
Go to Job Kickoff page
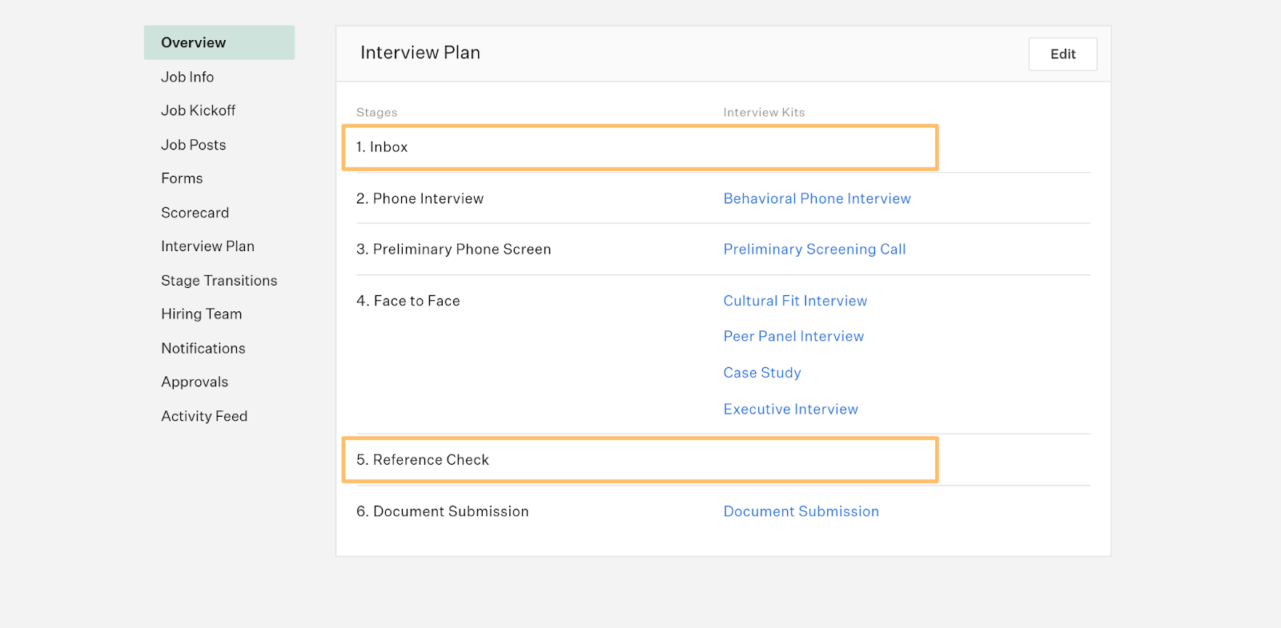198,110
